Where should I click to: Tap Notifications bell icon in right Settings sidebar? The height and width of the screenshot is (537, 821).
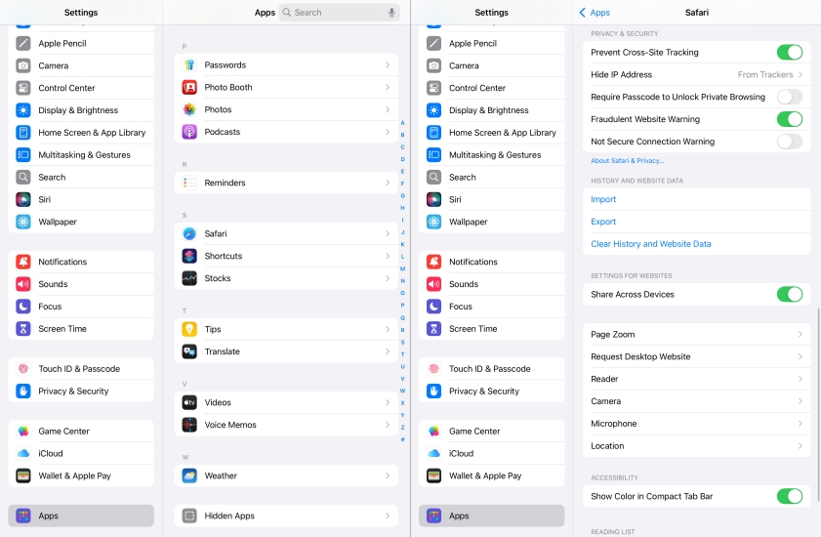click(433, 262)
